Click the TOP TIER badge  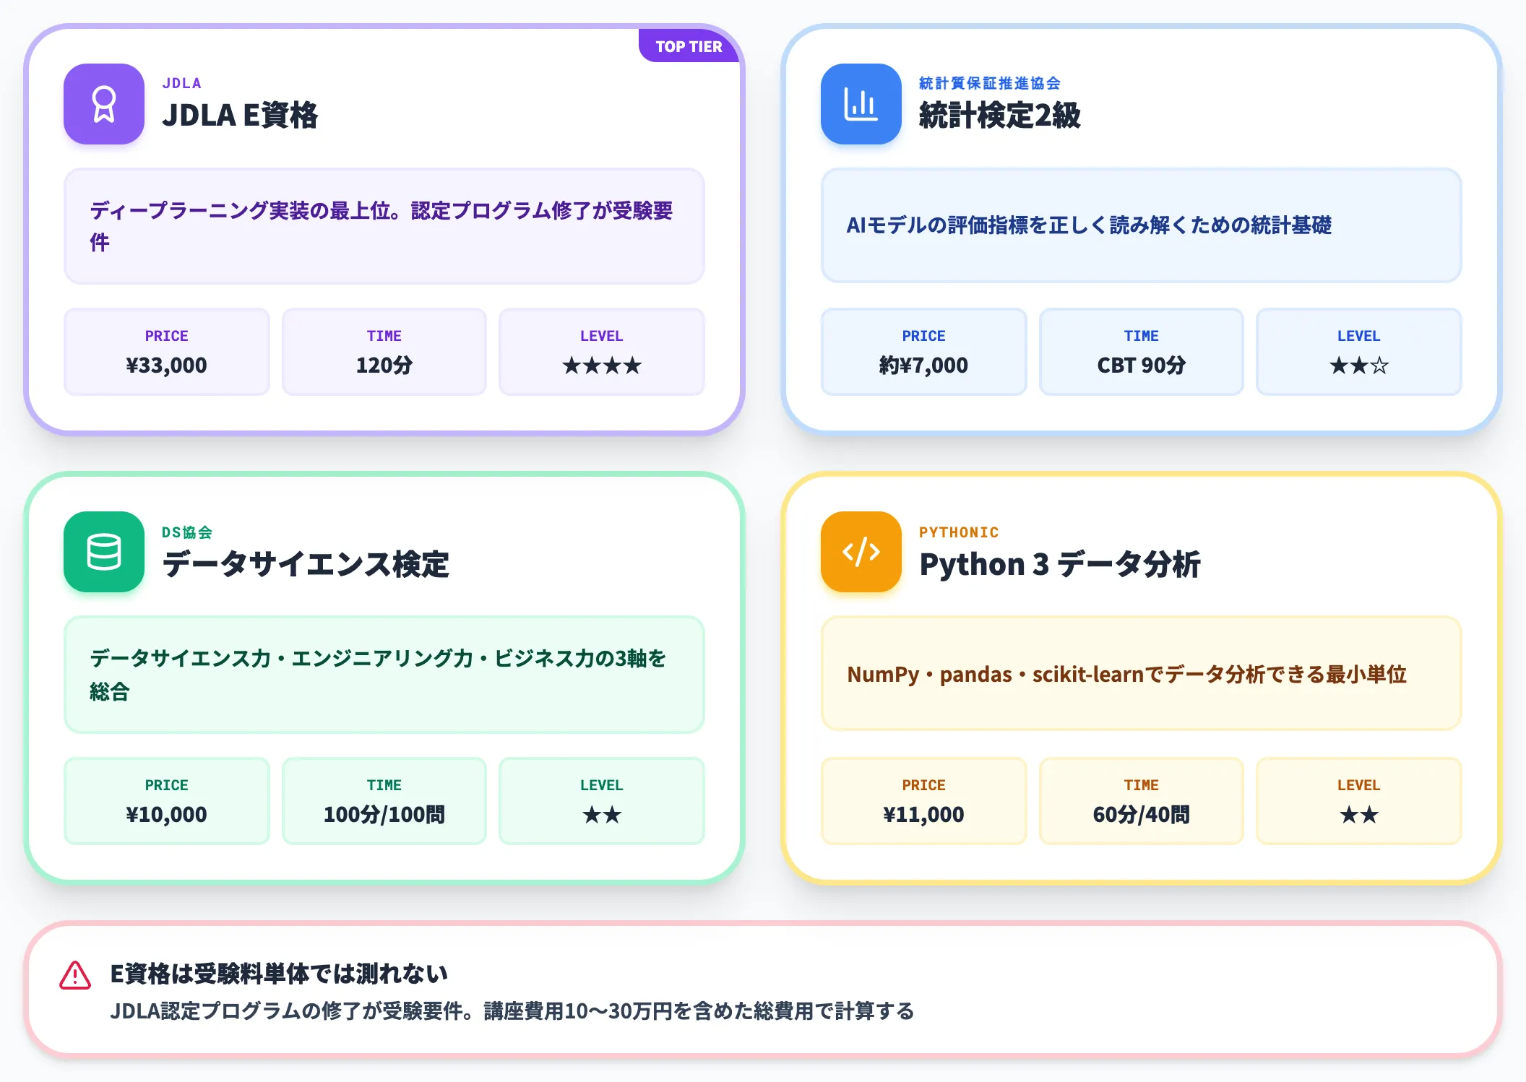coord(689,46)
